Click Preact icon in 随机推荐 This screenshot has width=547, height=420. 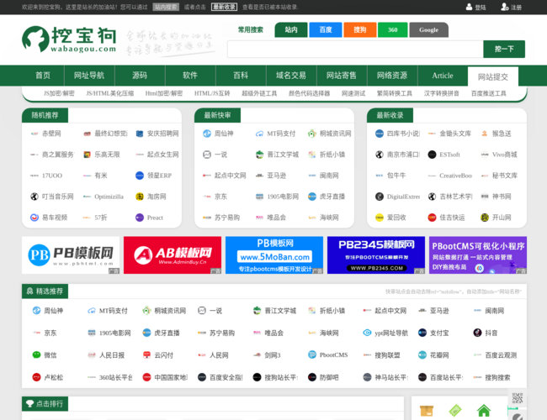tap(140, 218)
